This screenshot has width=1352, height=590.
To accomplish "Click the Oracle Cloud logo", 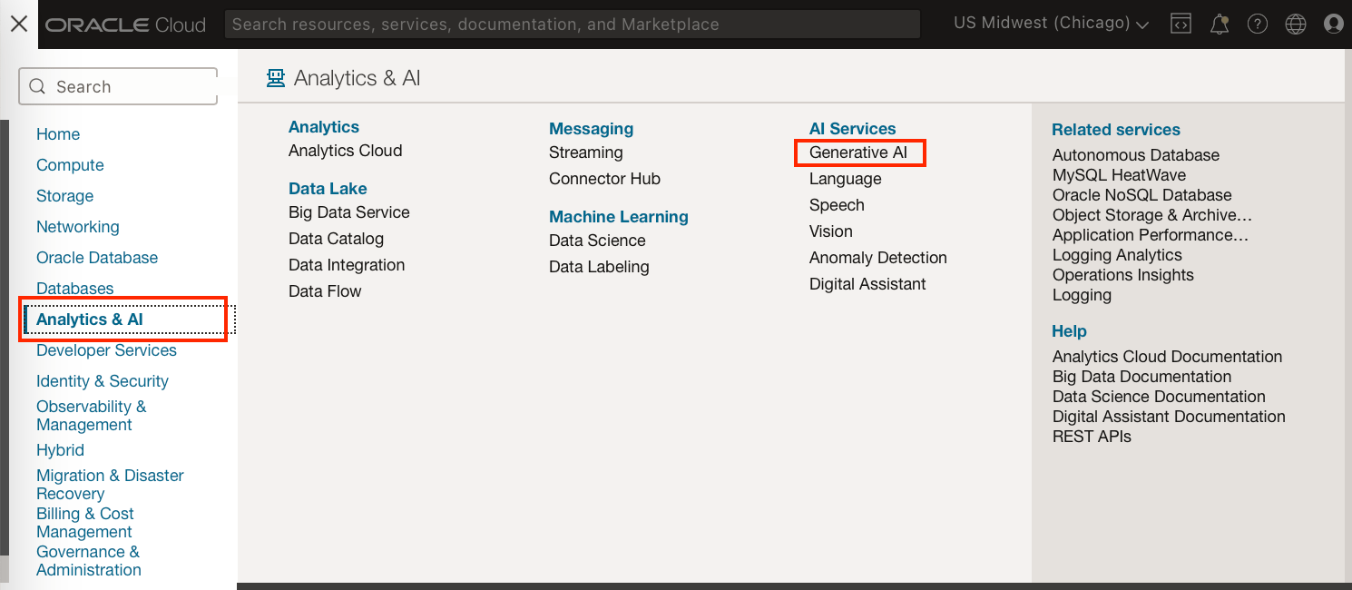I will [125, 25].
